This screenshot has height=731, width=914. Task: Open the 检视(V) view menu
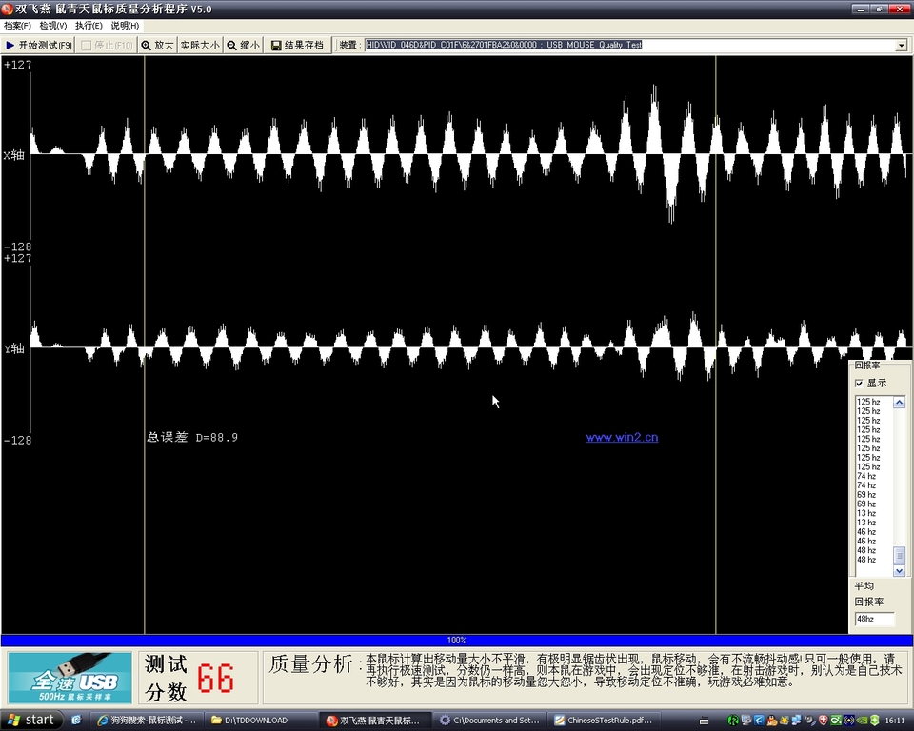(x=53, y=26)
